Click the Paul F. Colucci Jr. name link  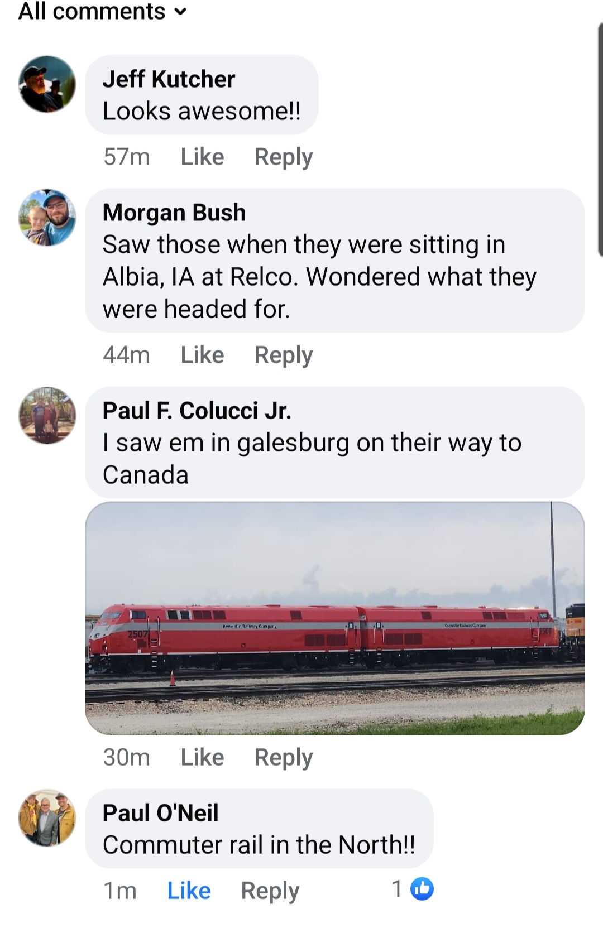point(197,411)
